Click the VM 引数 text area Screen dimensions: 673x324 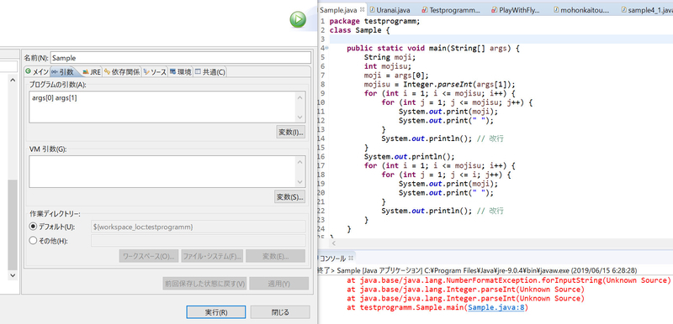pos(162,171)
